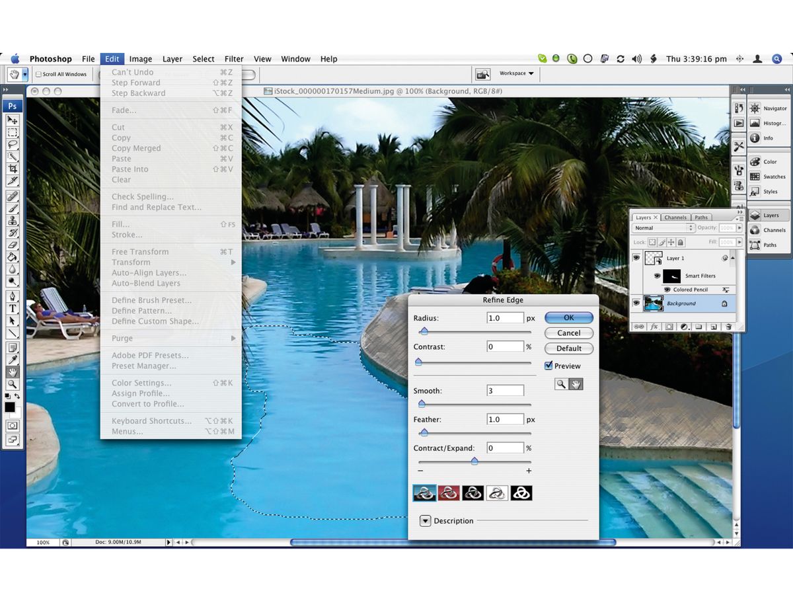This screenshot has height=595, width=793.
Task: Select the Type tool
Action: [x=12, y=307]
